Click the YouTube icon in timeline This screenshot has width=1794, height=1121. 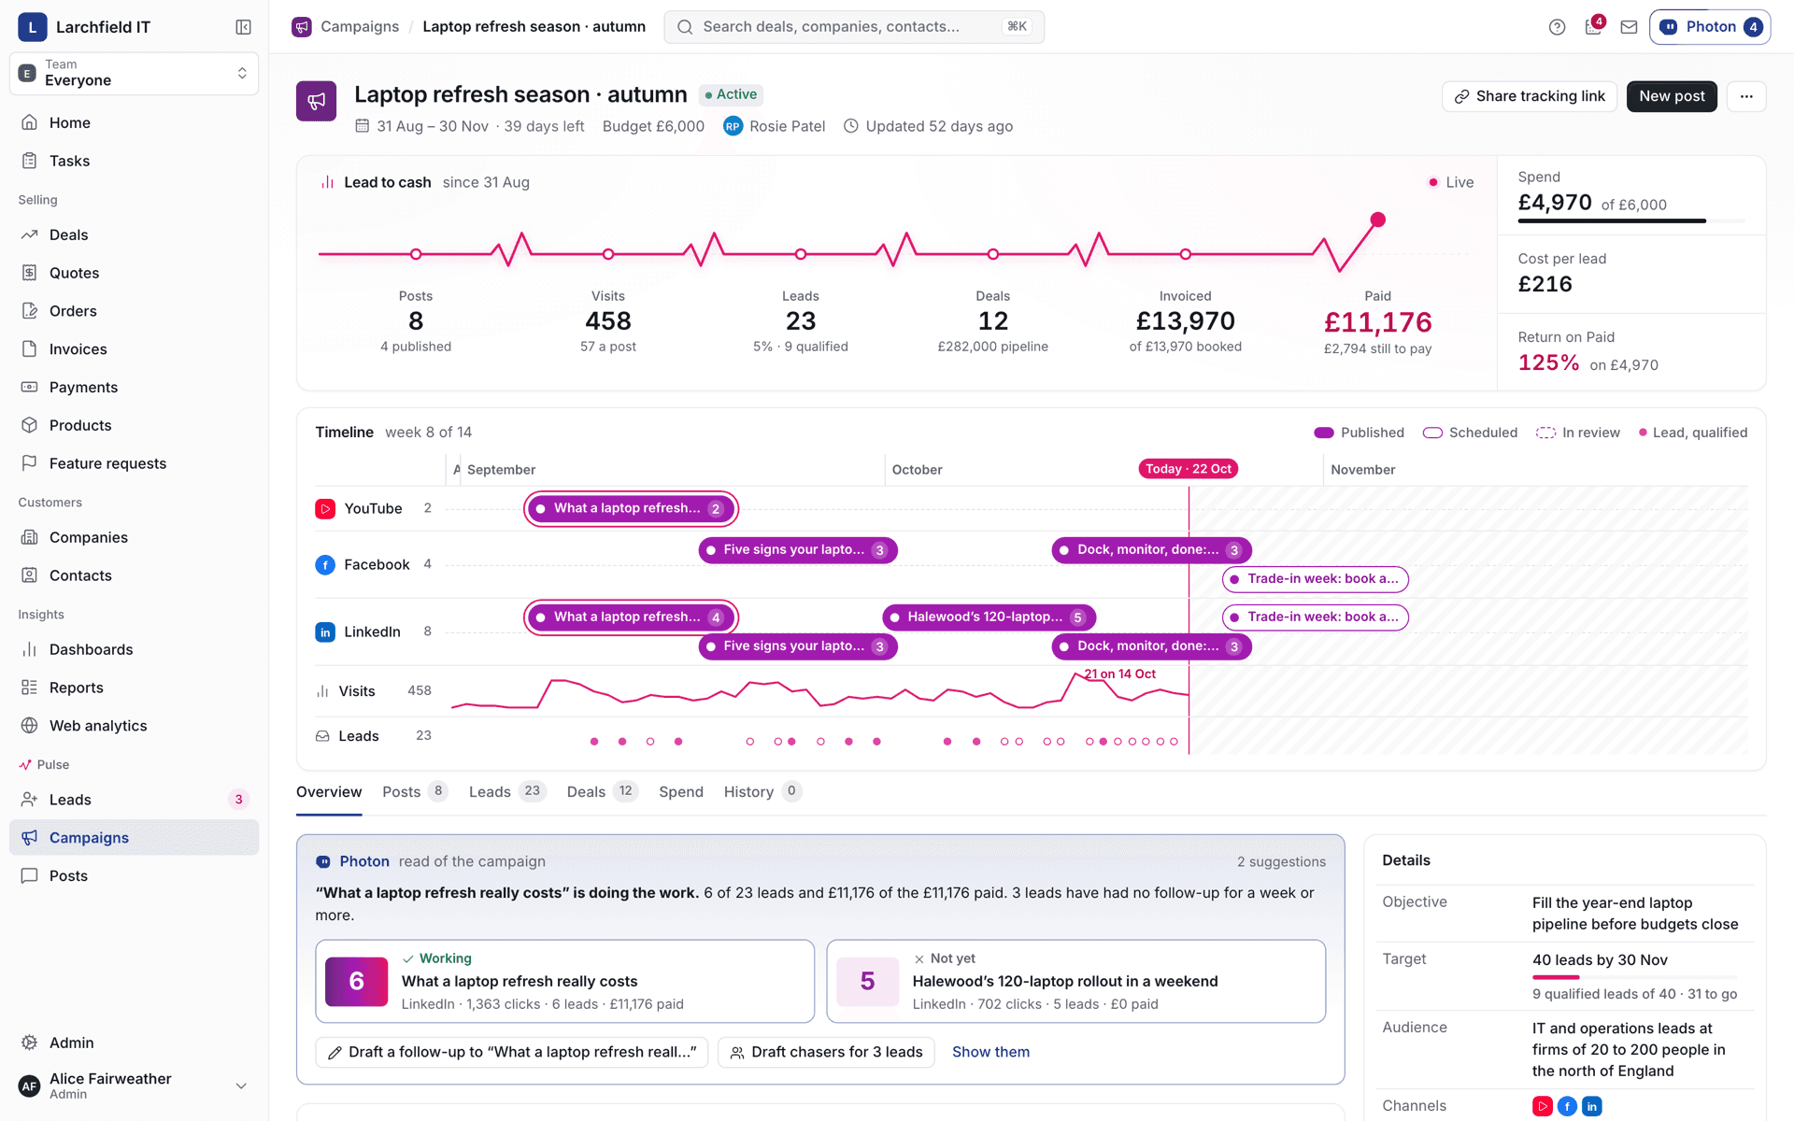325,509
